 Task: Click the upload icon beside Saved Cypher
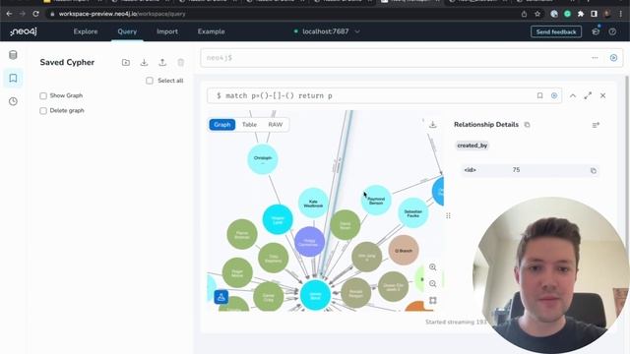162,62
